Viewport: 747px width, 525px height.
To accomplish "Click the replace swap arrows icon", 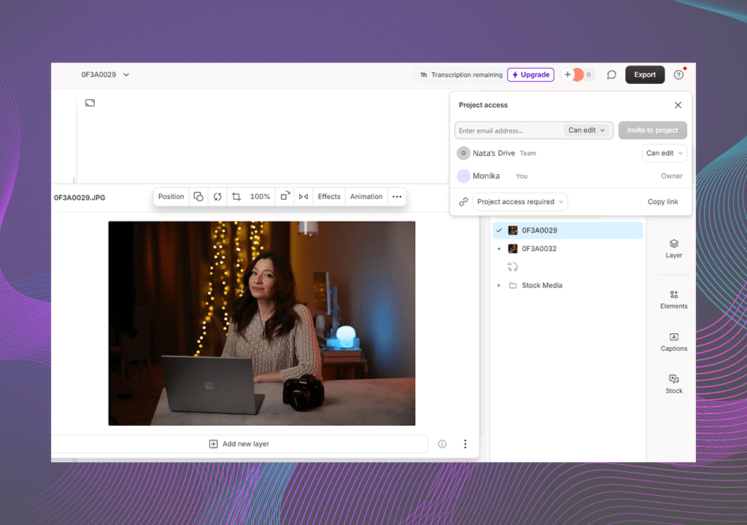I will tap(217, 196).
